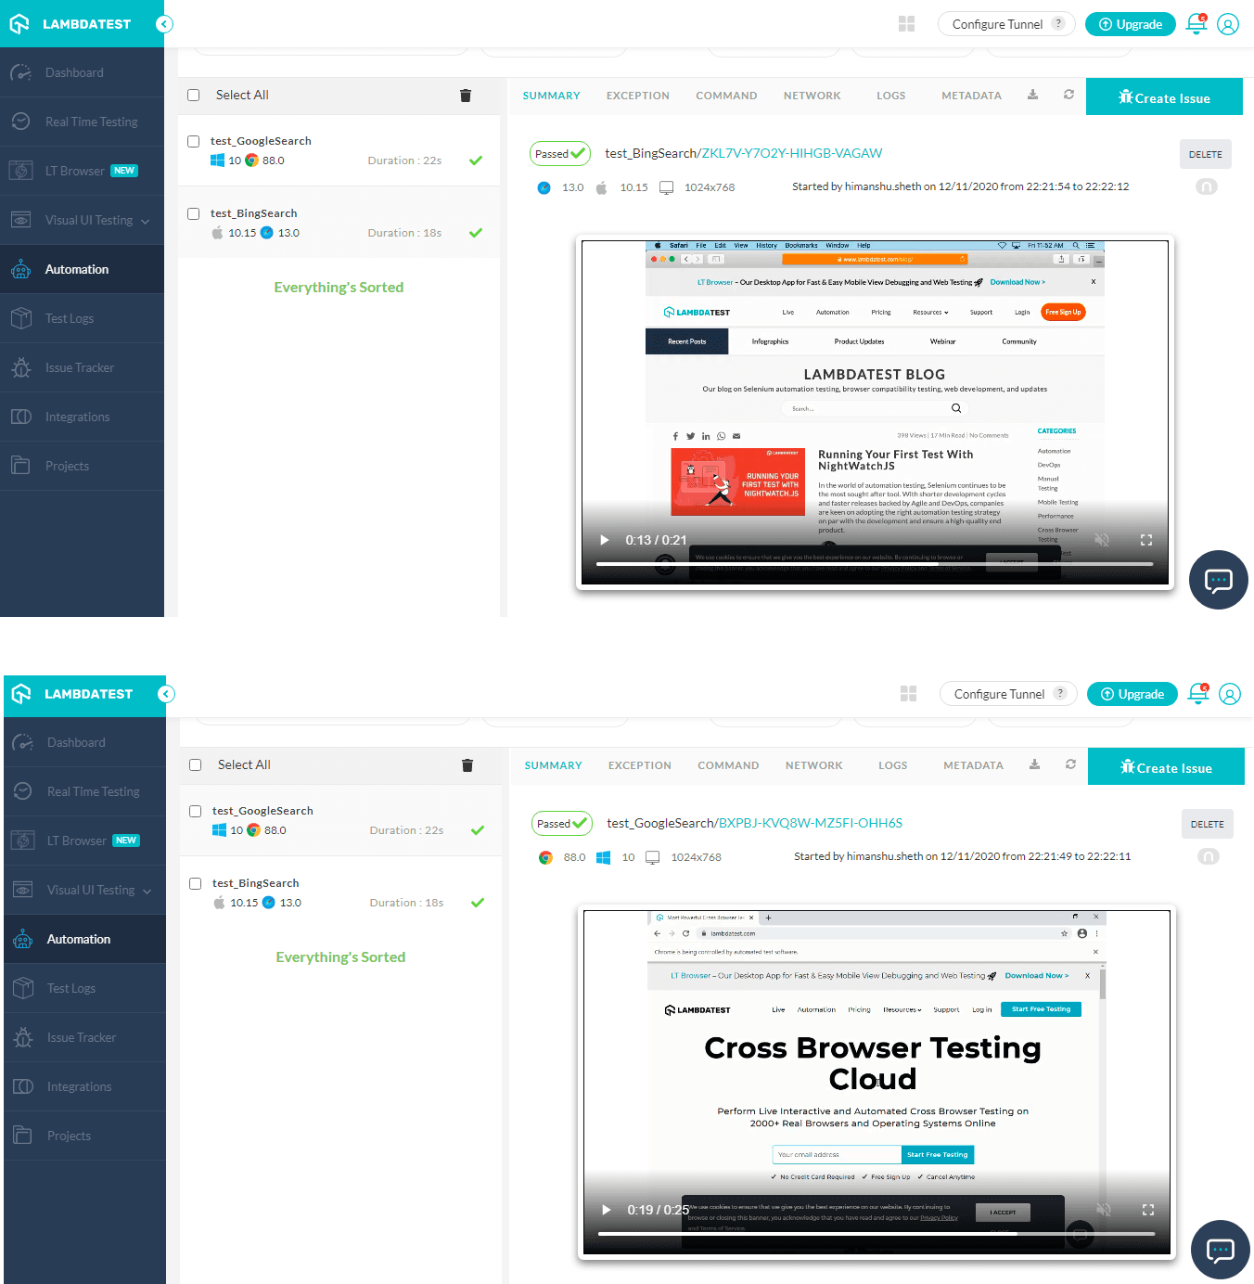1254x1284 pixels.
Task: Open chat widget beside Bing video
Action: pyautogui.click(x=1219, y=580)
